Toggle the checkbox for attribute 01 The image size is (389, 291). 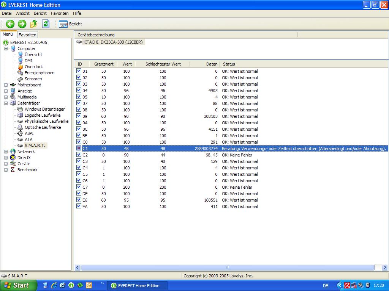(x=79, y=71)
